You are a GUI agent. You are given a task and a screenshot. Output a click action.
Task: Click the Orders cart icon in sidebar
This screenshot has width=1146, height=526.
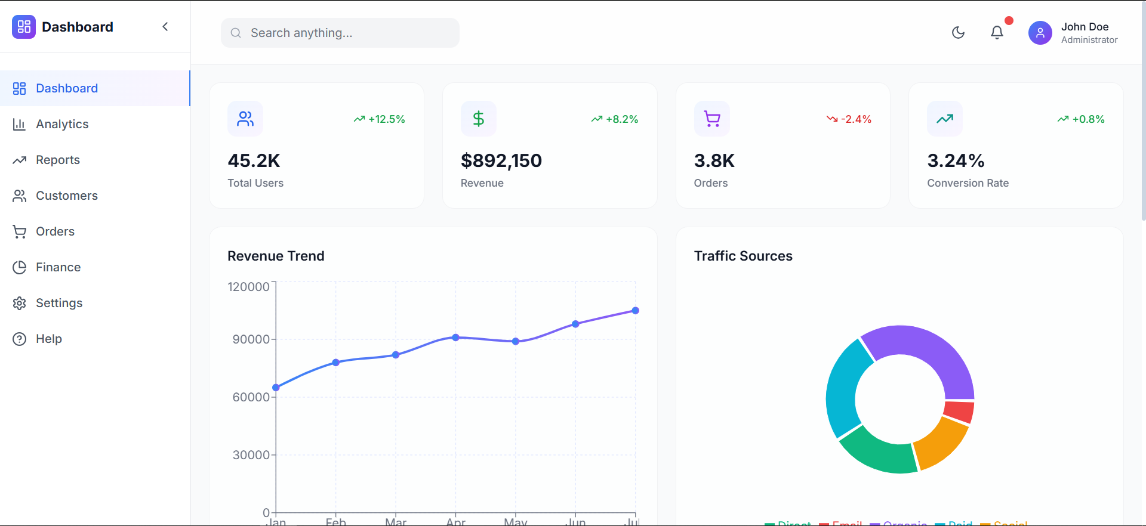(20, 231)
